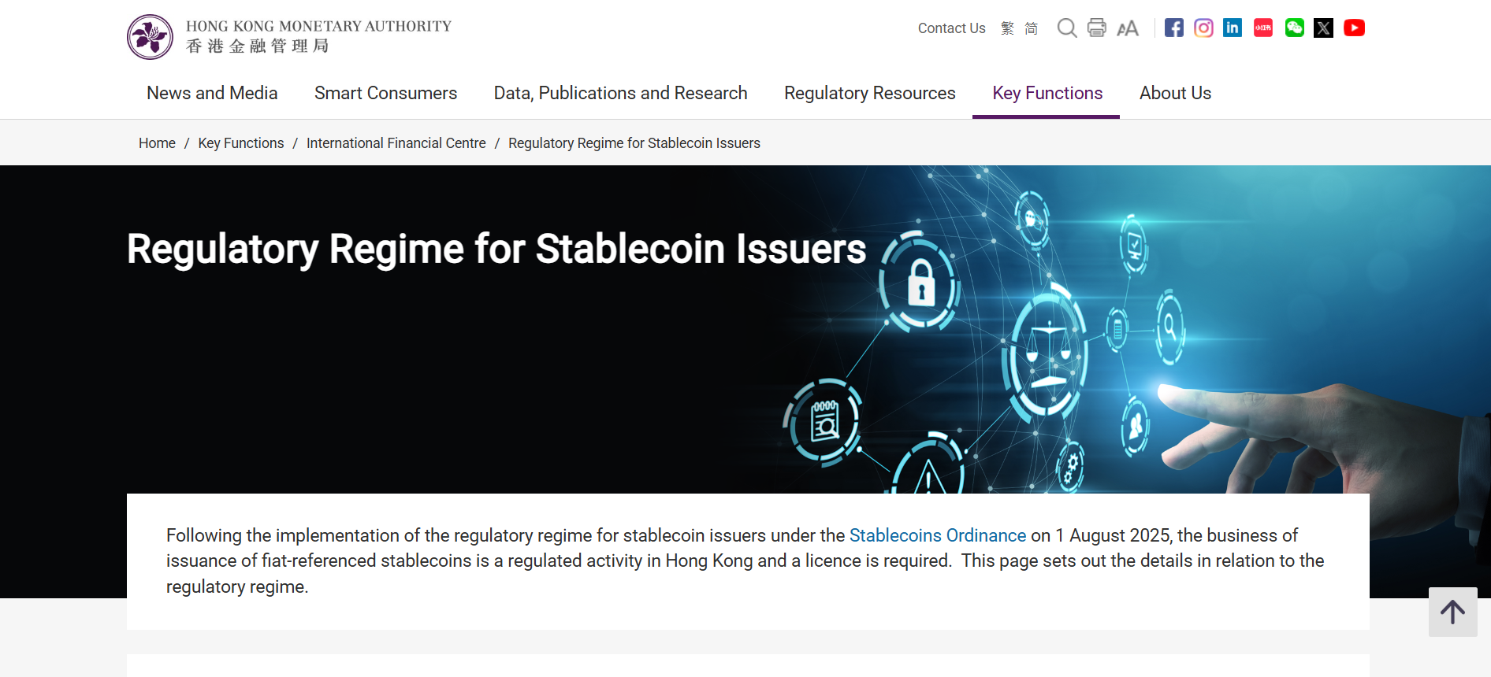The height and width of the screenshot is (677, 1491).
Task: Click the back-to-top arrow button
Action: (1452, 612)
